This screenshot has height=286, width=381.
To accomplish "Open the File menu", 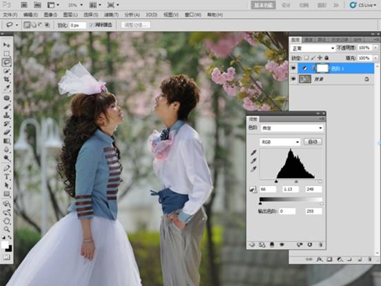I will pyautogui.click(x=10, y=15).
